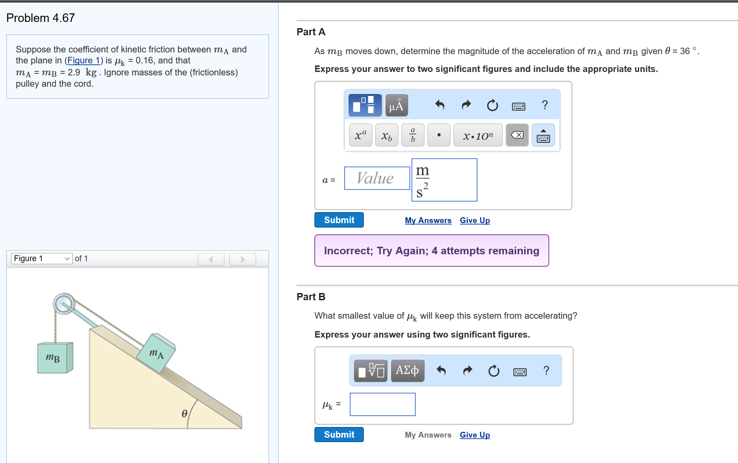Open the help question mark in Part A
The height and width of the screenshot is (463, 738).
point(545,105)
